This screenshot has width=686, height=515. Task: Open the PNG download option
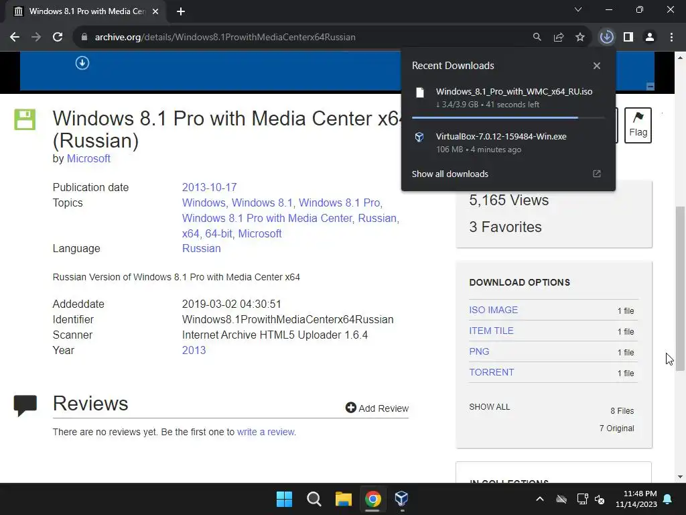tap(479, 351)
